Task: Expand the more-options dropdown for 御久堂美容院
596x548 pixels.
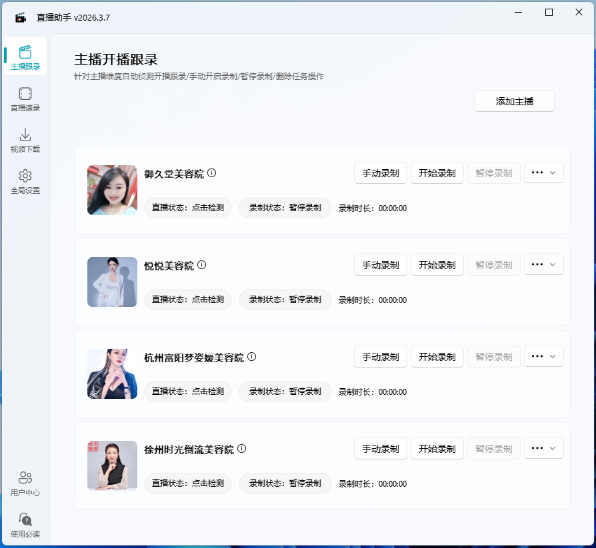Action: (543, 172)
